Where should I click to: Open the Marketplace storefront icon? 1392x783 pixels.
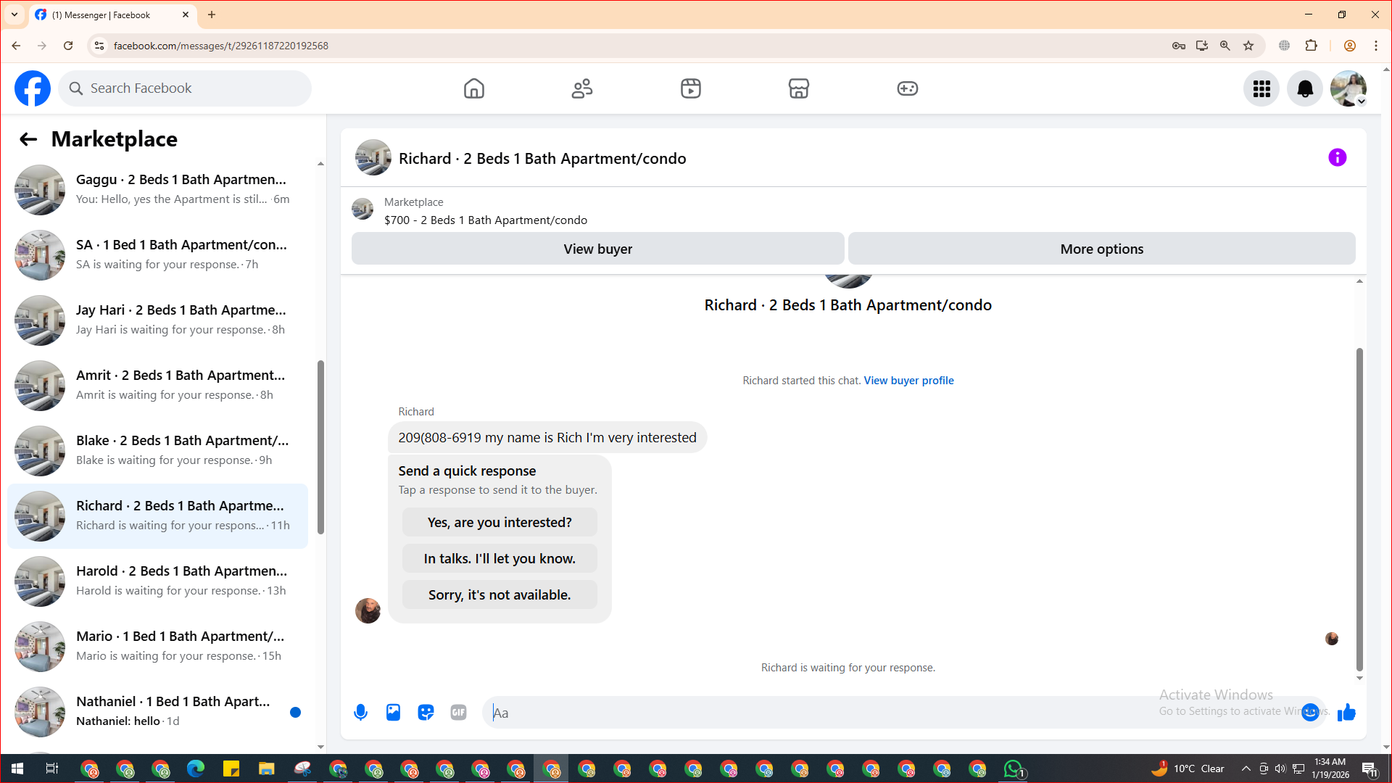799,88
